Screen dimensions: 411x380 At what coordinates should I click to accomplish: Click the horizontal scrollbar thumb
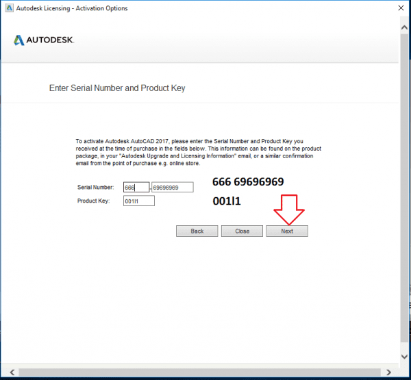[199, 372]
